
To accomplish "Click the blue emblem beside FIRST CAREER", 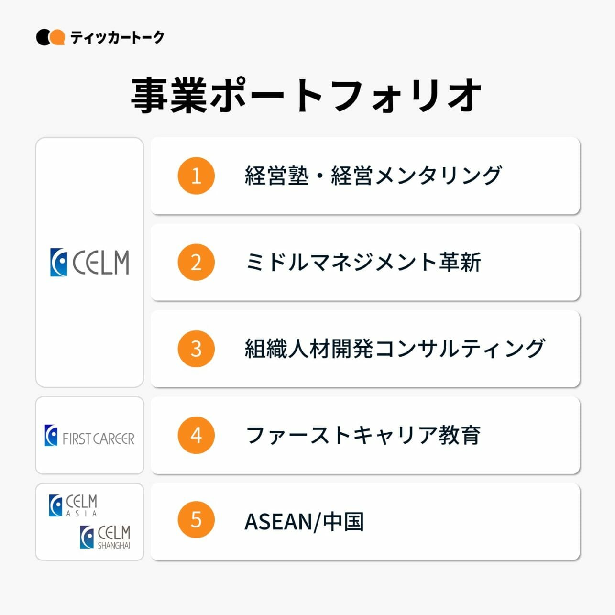I will pos(51,435).
